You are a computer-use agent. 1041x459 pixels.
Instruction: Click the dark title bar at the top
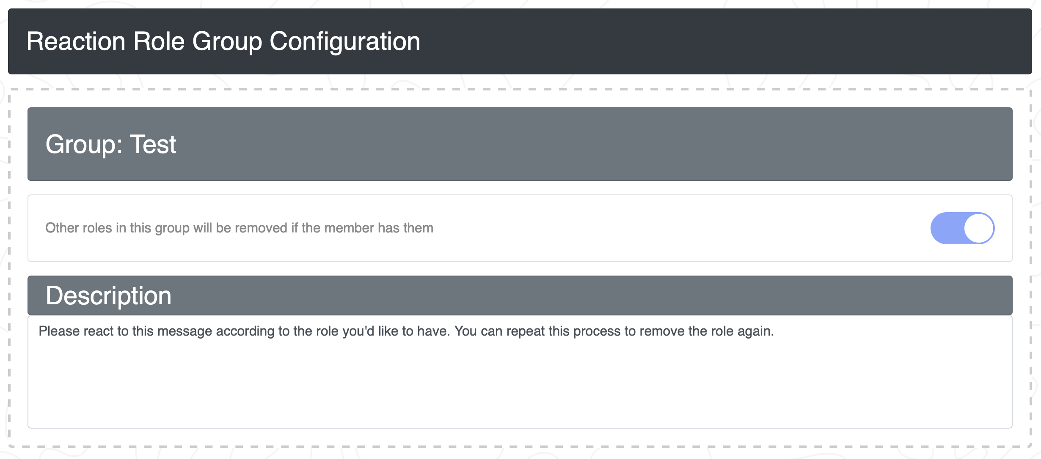point(520,41)
